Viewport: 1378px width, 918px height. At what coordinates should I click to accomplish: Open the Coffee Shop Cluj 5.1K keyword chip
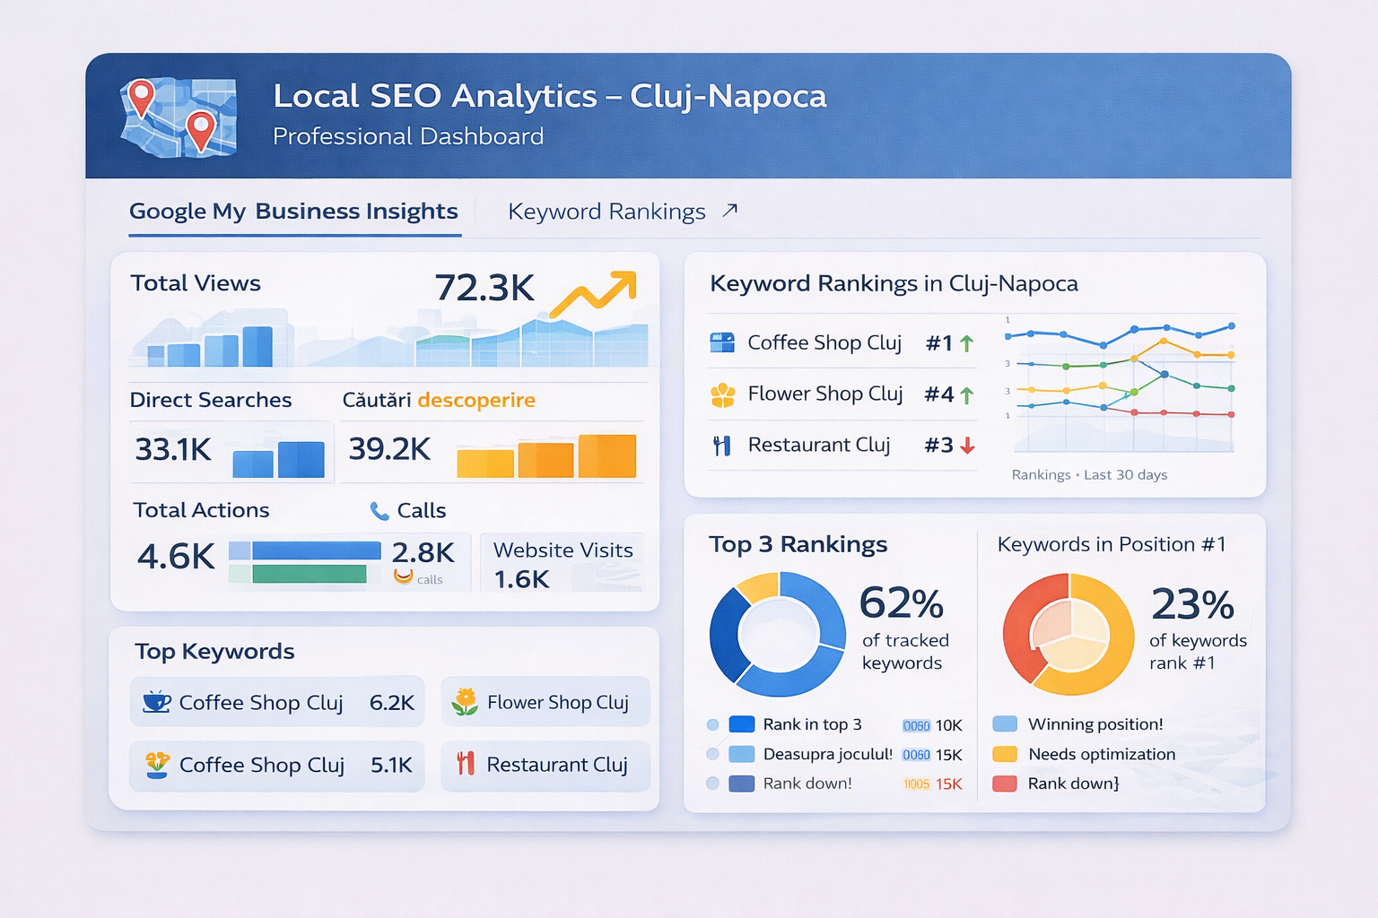(x=276, y=765)
